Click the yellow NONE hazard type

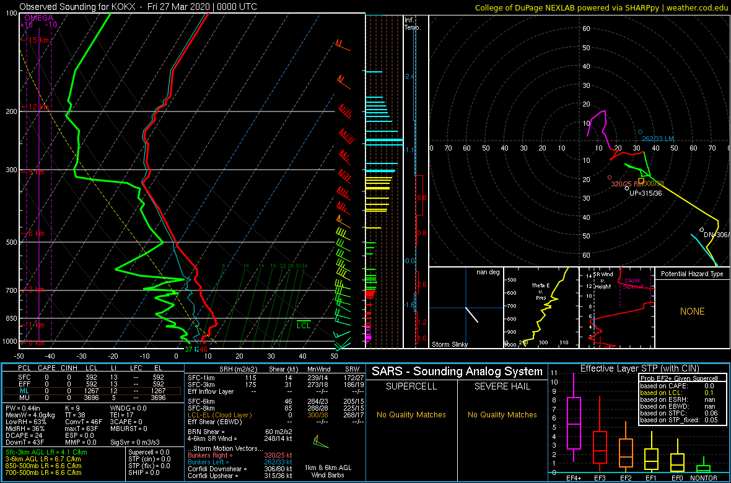(x=692, y=311)
